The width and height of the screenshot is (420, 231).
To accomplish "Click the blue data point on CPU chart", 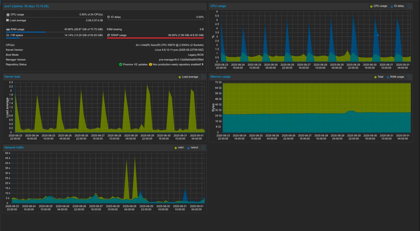I will [x=378, y=35].
